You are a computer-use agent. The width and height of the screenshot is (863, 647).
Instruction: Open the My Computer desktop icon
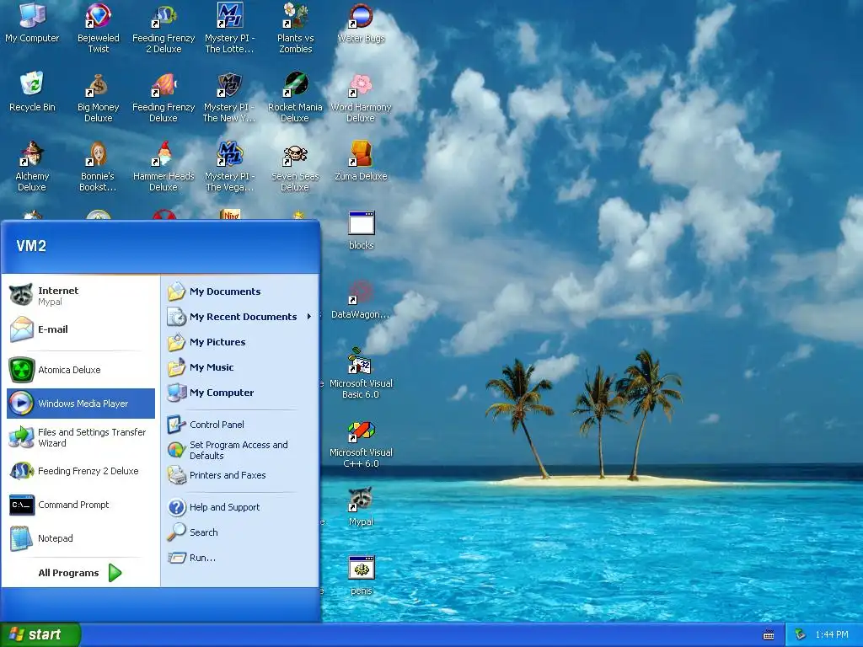(x=32, y=23)
